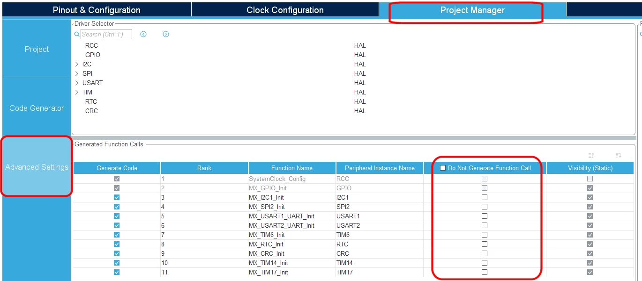Toggle Visibility (Static) for MX_I2C1_Init
Screen dimensions: 642x281
[x=590, y=197]
